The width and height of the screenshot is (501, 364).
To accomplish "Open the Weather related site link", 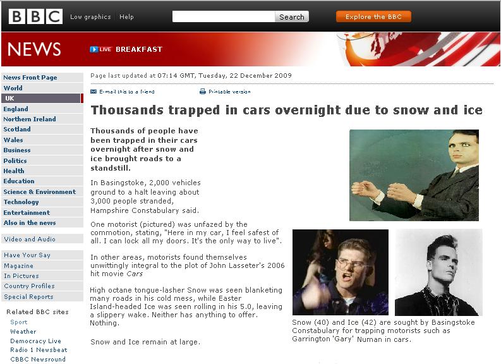I will point(23,331).
